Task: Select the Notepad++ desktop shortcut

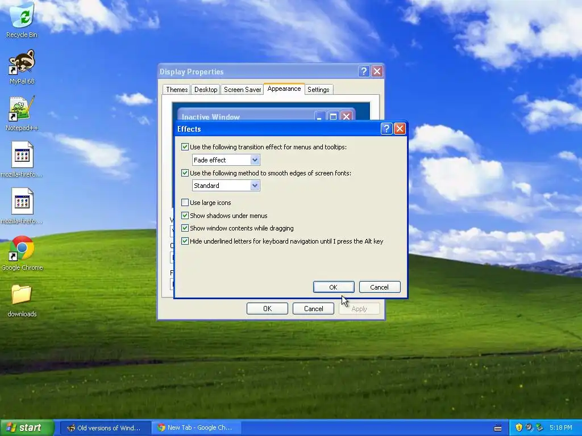Action: coord(22,114)
